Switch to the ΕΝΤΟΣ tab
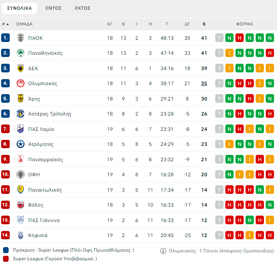Image resolution: width=277 pixels, height=264 pixels. coord(54,8)
